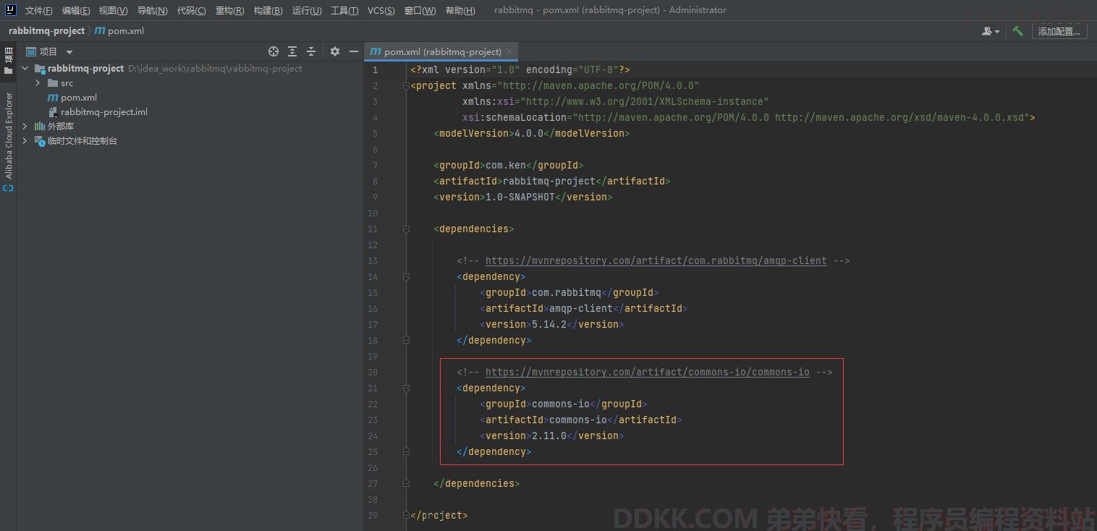
Task: Click the 添加配置... button
Action: click(x=1059, y=31)
